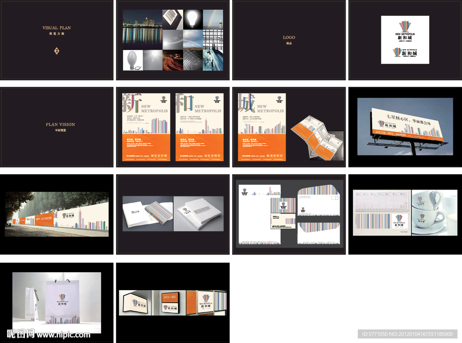Click the vertical New Metropolis logo
Viewport: 462px width, 343px height.
point(405,31)
